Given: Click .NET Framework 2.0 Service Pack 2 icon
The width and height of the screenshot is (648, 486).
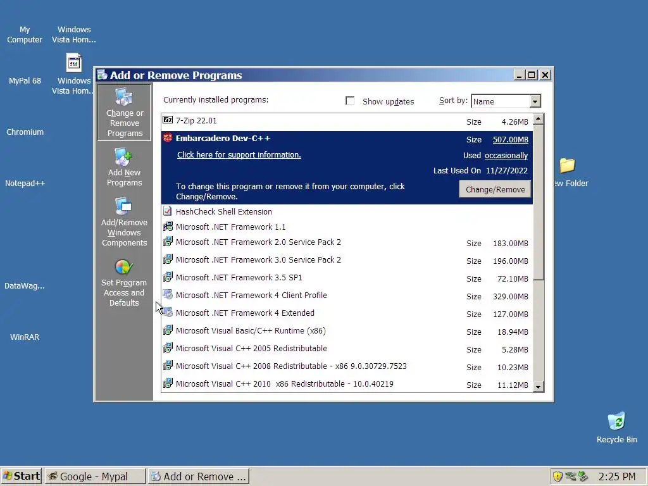Looking at the screenshot, I should (167, 242).
